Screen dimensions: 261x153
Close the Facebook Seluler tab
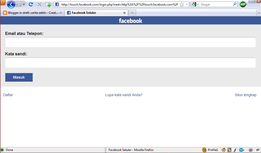click(124, 13)
